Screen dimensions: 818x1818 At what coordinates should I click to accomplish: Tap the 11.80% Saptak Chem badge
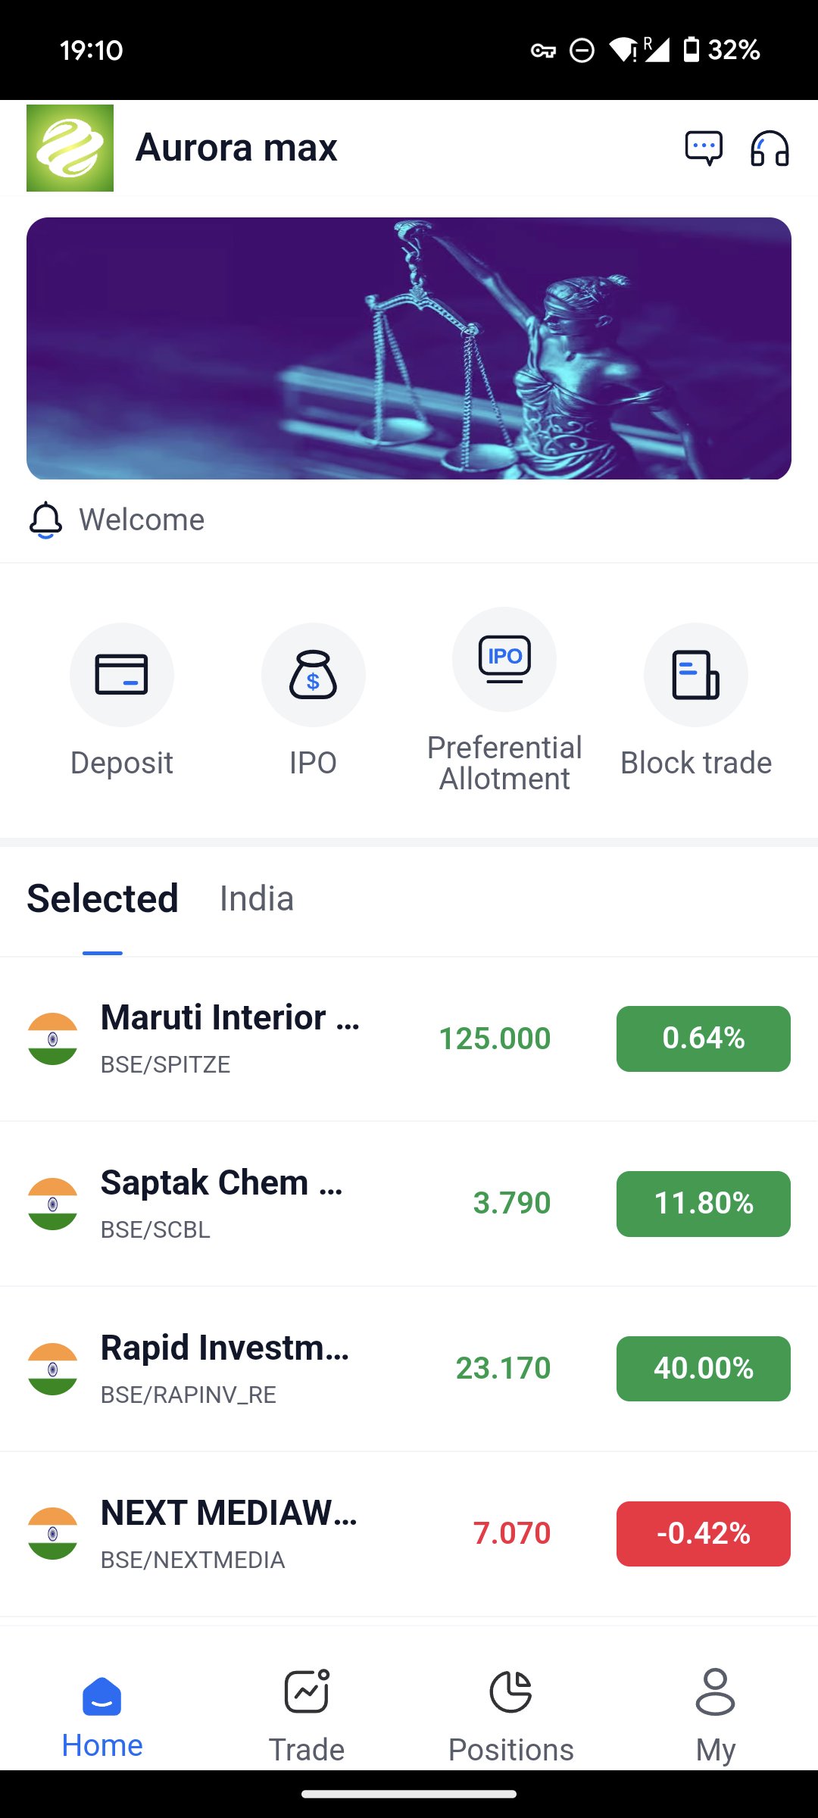coord(703,1204)
